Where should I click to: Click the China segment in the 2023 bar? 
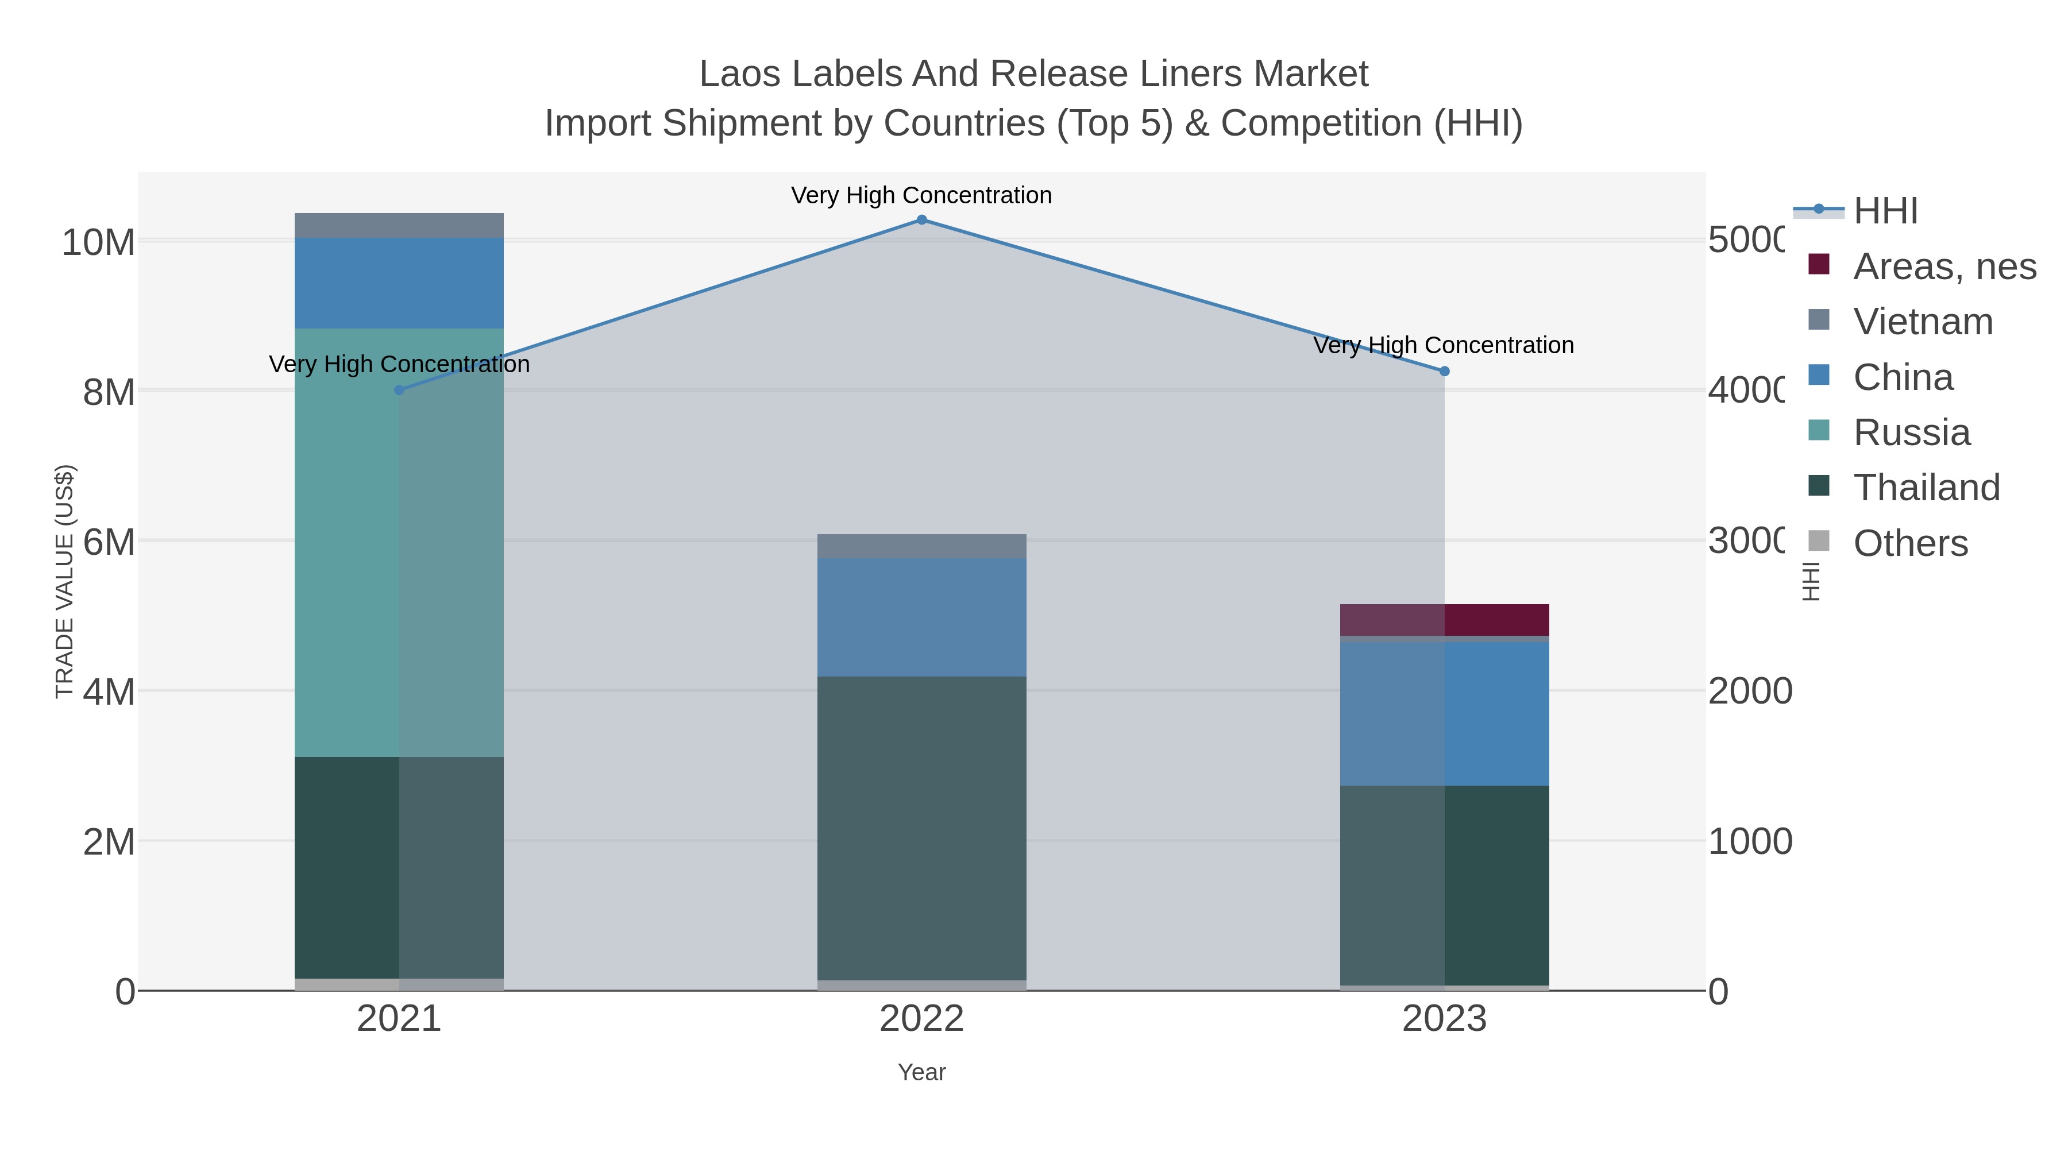pyautogui.click(x=1444, y=713)
